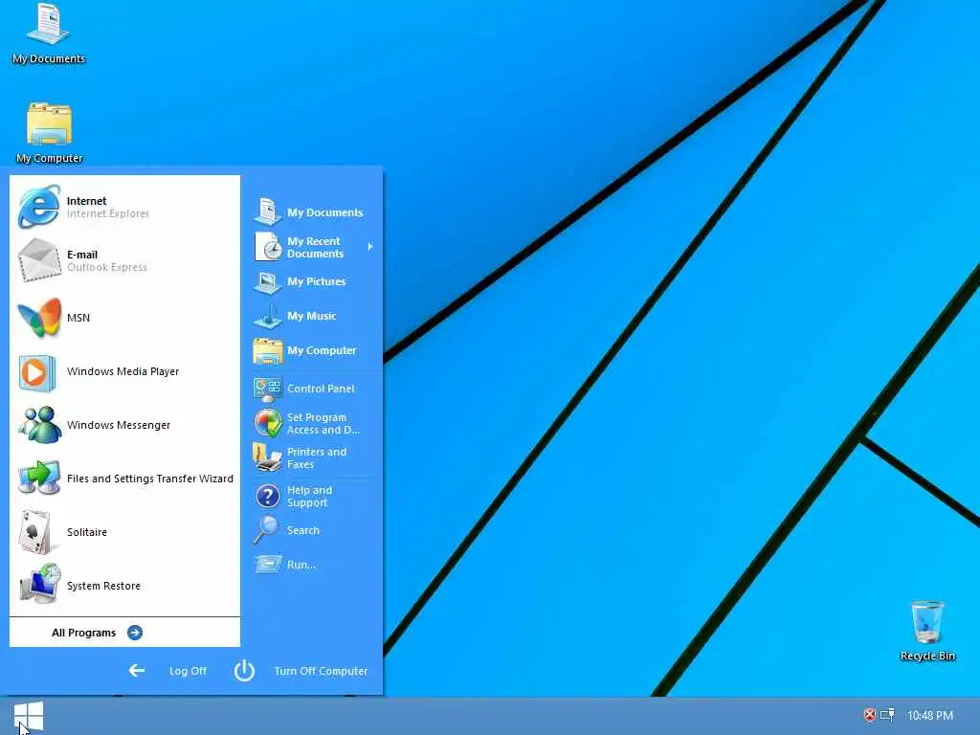Select the Internet menu entry label

[x=86, y=201]
